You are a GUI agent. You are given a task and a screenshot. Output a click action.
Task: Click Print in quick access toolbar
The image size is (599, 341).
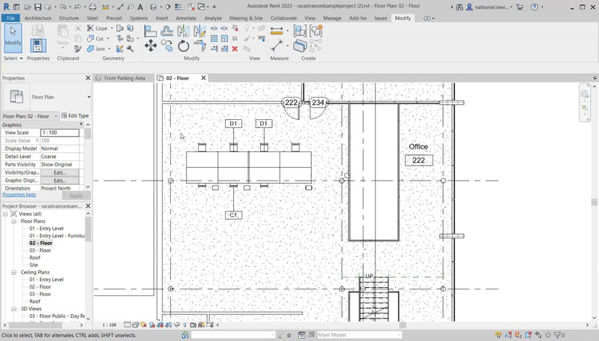pos(92,7)
